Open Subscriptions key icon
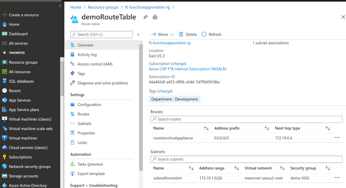 5,157
